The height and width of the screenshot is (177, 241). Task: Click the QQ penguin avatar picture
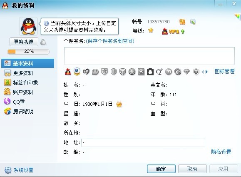tap(28, 26)
